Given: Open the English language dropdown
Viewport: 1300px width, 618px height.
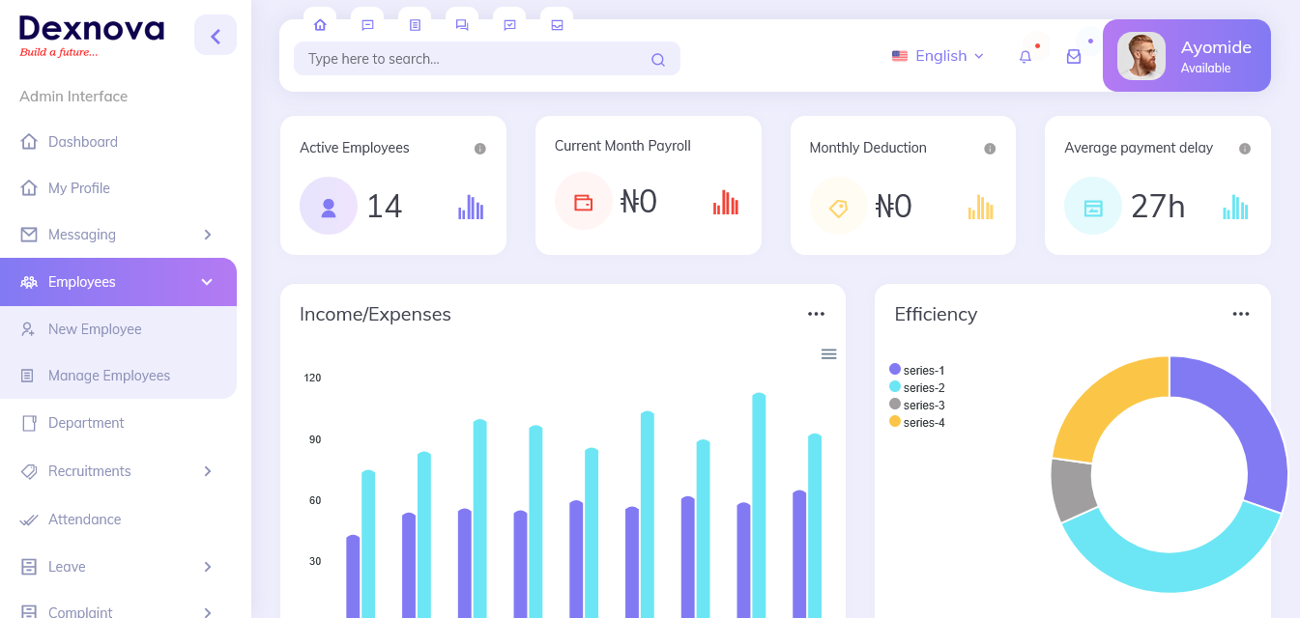Looking at the screenshot, I should (x=938, y=56).
